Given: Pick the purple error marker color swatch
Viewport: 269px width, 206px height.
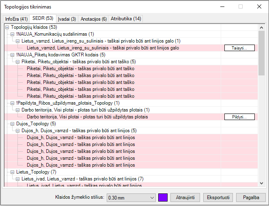Looking at the screenshot, I should [163, 197].
